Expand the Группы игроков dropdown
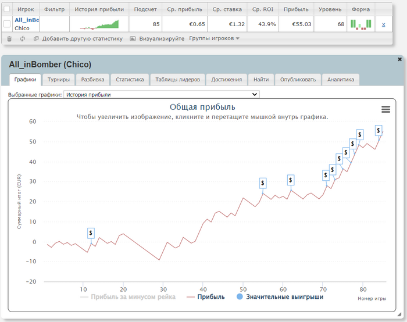Image resolution: width=407 pixels, height=322 pixels. tap(214, 38)
